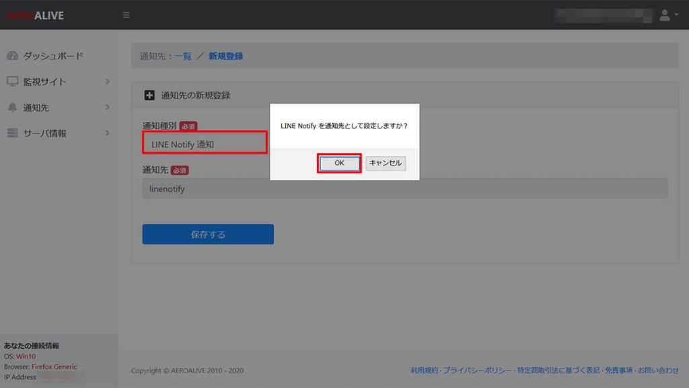Select the Firefox Generic browser text
This screenshot has width=689, height=388.
pos(54,367)
